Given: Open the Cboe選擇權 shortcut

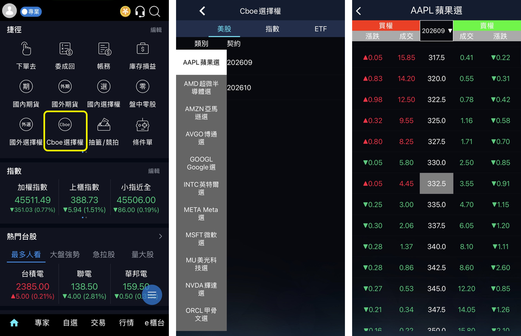Looking at the screenshot, I should [x=65, y=131].
